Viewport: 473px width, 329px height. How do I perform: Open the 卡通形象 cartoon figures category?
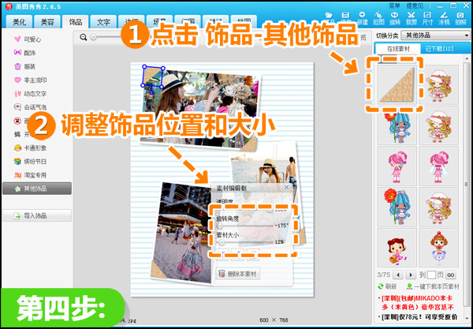[35, 147]
